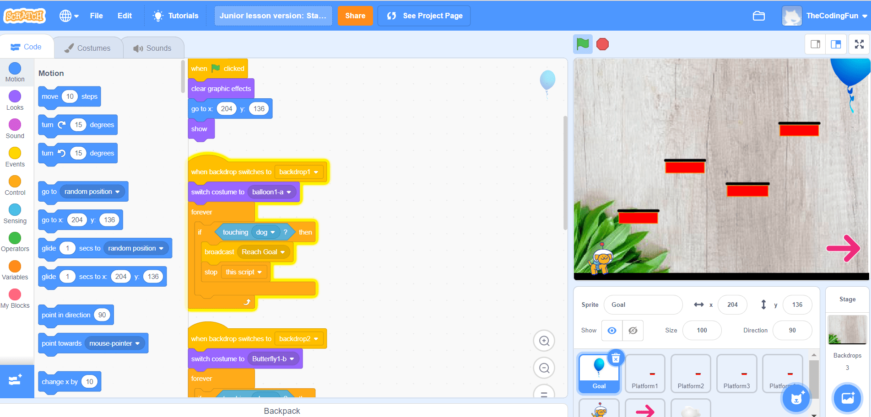Click the sprite x position field
The width and height of the screenshot is (871, 417).
[x=732, y=305]
